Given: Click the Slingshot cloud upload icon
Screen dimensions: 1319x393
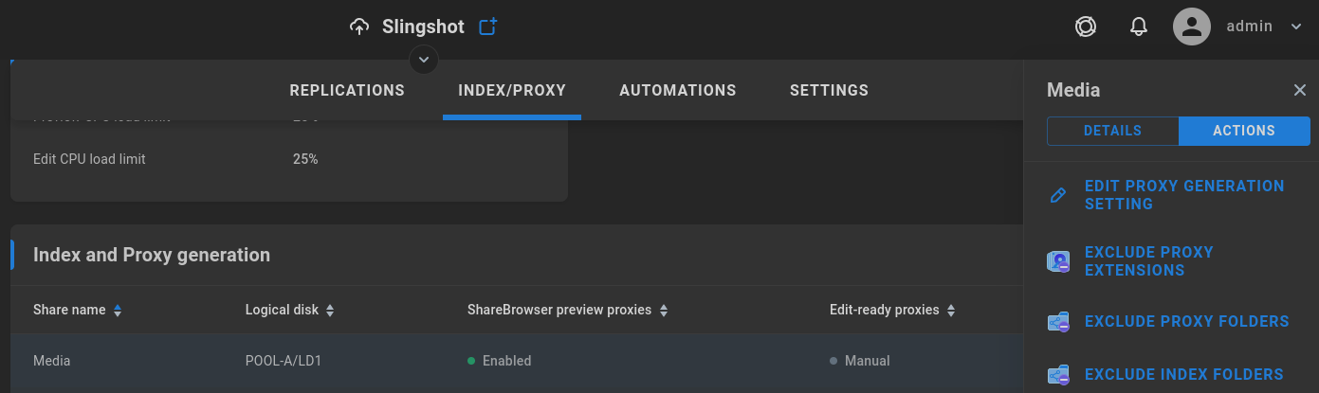Looking at the screenshot, I should click(359, 27).
